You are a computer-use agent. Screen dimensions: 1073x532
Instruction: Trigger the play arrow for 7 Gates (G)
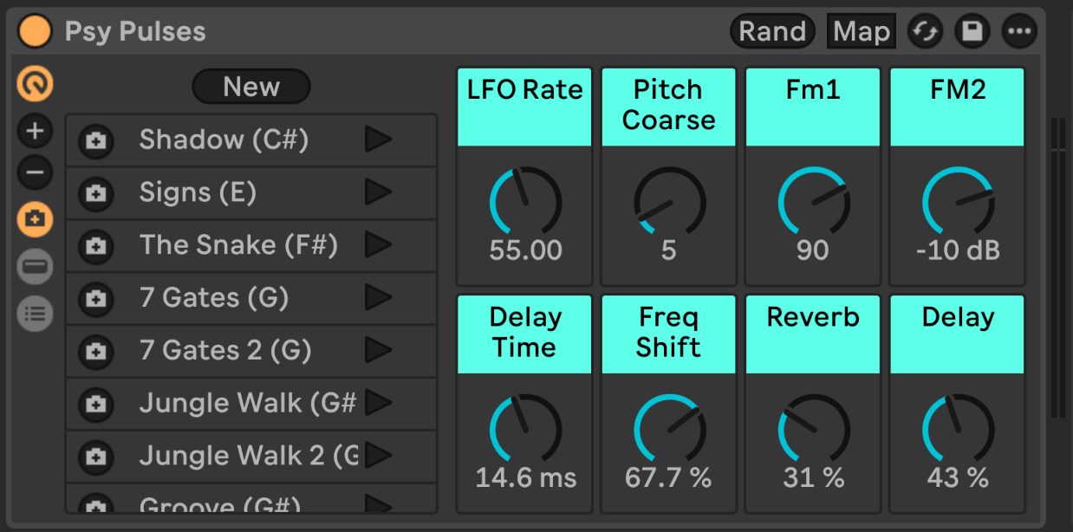coord(380,298)
